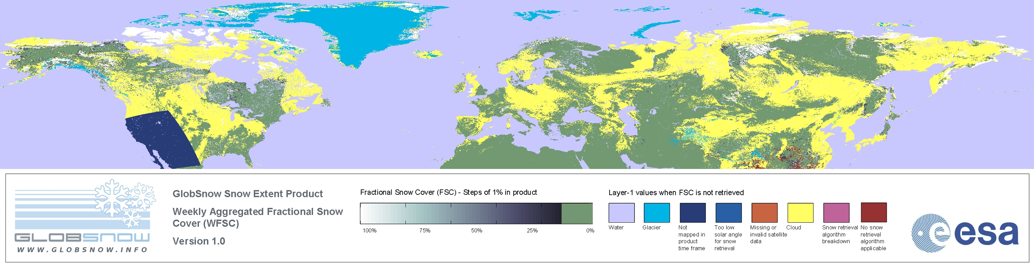1034x267 pixels.
Task: Click 'Weekly Aggregated Fractional Snow Cover (WFSC)' text
Action: (x=258, y=217)
